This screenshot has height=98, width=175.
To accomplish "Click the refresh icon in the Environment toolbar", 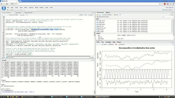I will pos(120,15).
